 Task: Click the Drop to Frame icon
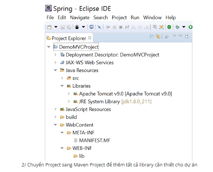click(155, 27)
